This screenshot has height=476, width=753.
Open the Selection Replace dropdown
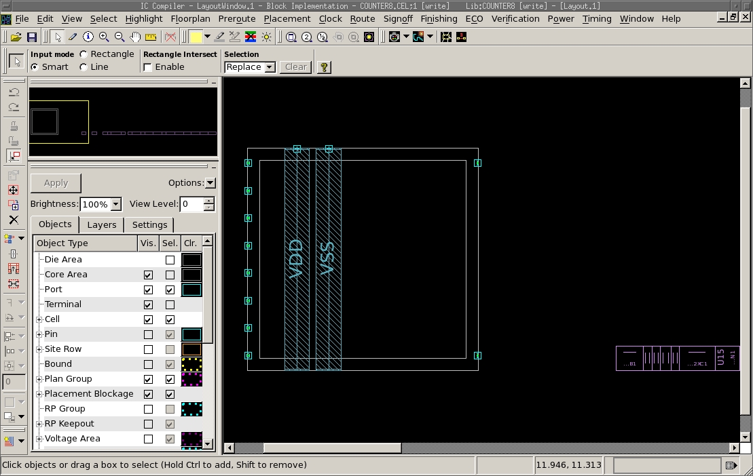270,67
